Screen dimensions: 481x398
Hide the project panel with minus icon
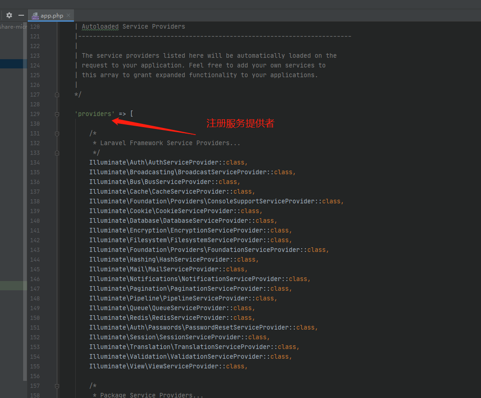21,15
